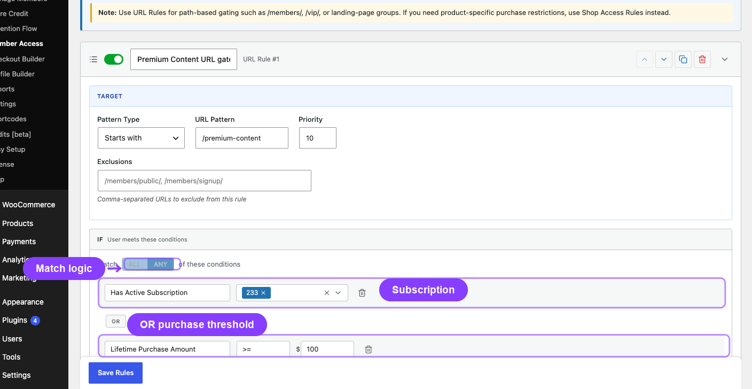752x389 pixels.
Task: Open the Profile Builder submenu item
Action: [x=18, y=74]
